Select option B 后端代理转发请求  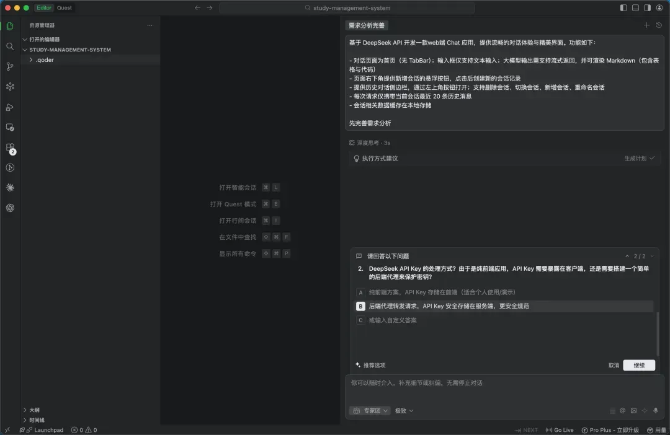(x=449, y=306)
